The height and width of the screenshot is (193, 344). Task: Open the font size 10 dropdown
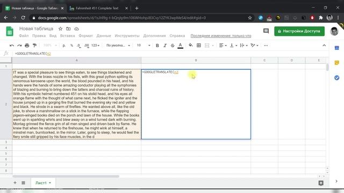click(144, 46)
